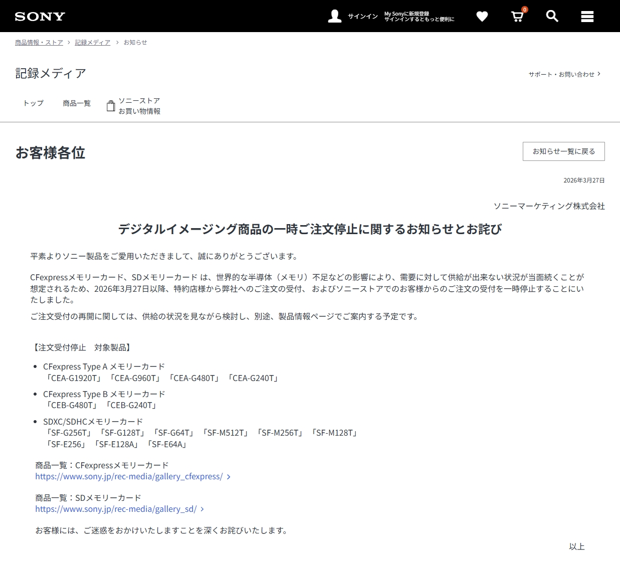Click the cart item count badge

tap(525, 10)
